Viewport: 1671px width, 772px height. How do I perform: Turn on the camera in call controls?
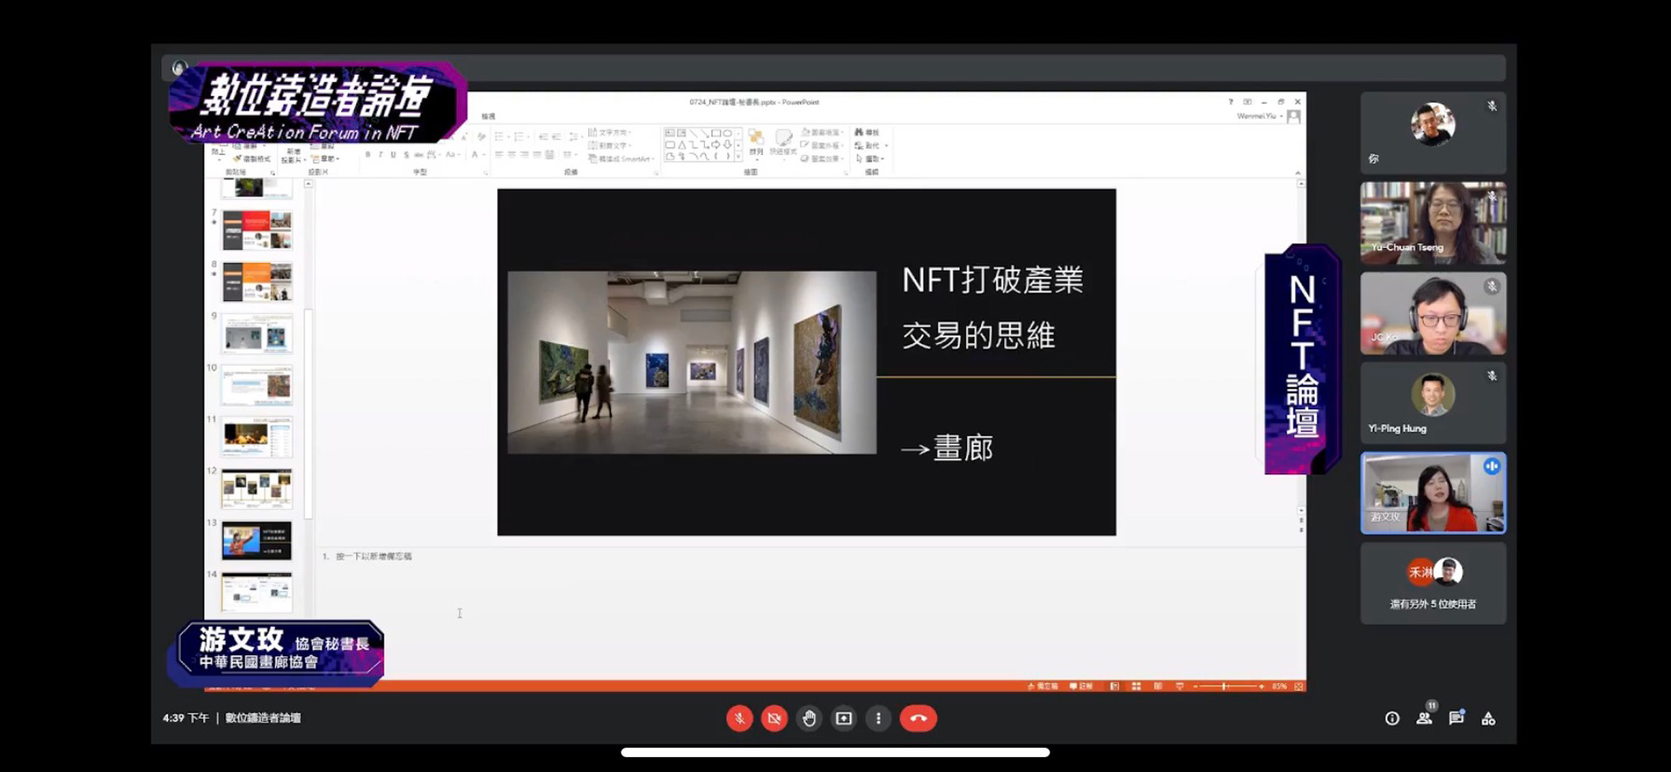(774, 718)
